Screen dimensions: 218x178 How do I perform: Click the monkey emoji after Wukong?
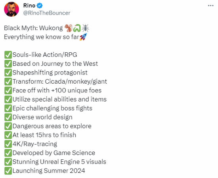click(69, 28)
